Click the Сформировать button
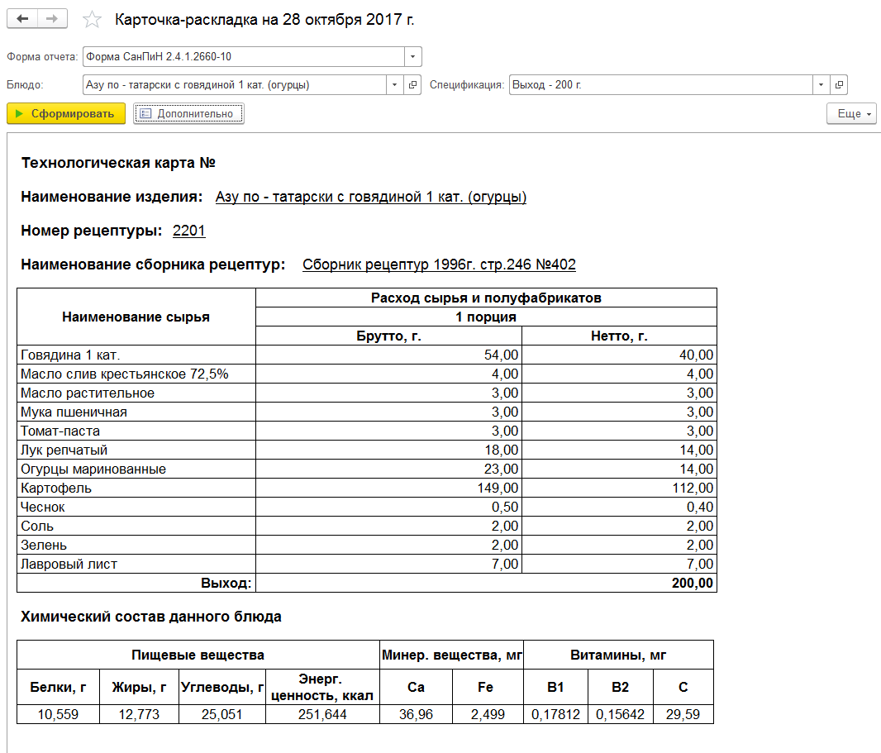Image resolution: width=881 pixels, height=753 pixels. coord(66,113)
